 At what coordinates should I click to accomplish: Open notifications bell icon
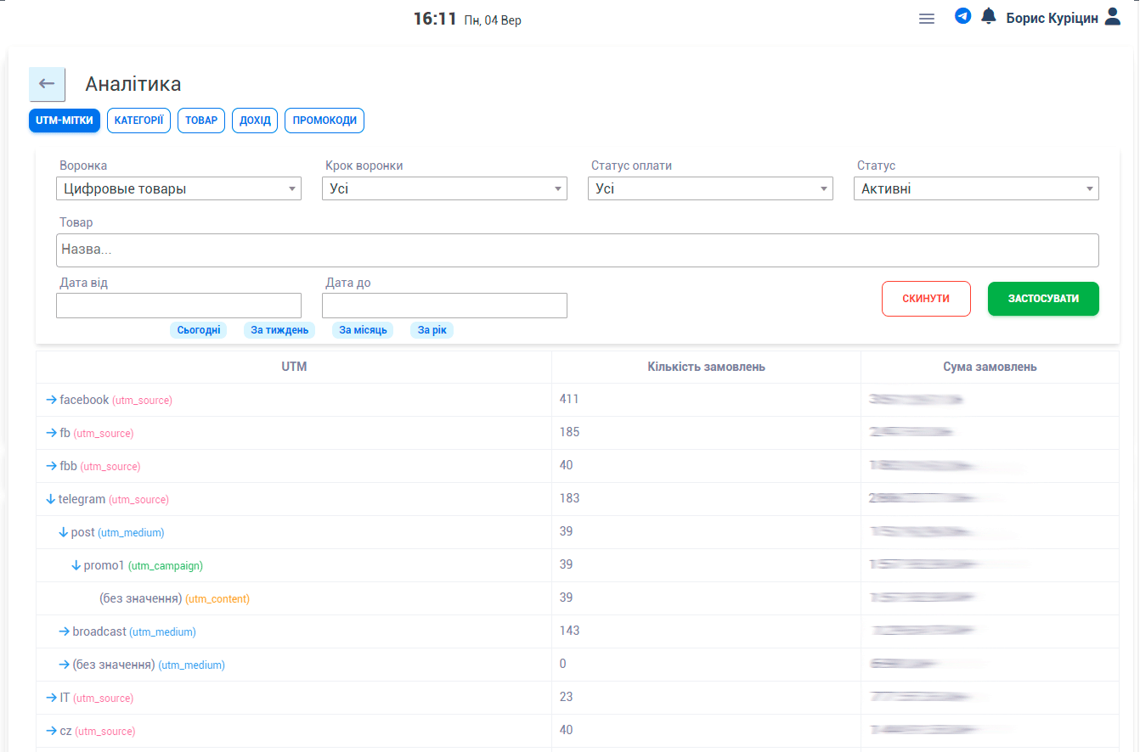click(x=988, y=16)
